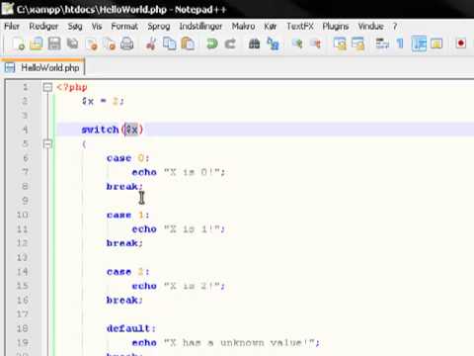Open the Søg menu
The height and width of the screenshot is (356, 474).
point(75,27)
